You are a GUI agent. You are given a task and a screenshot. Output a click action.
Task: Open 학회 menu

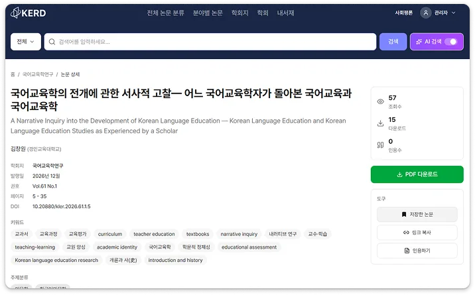click(x=263, y=13)
